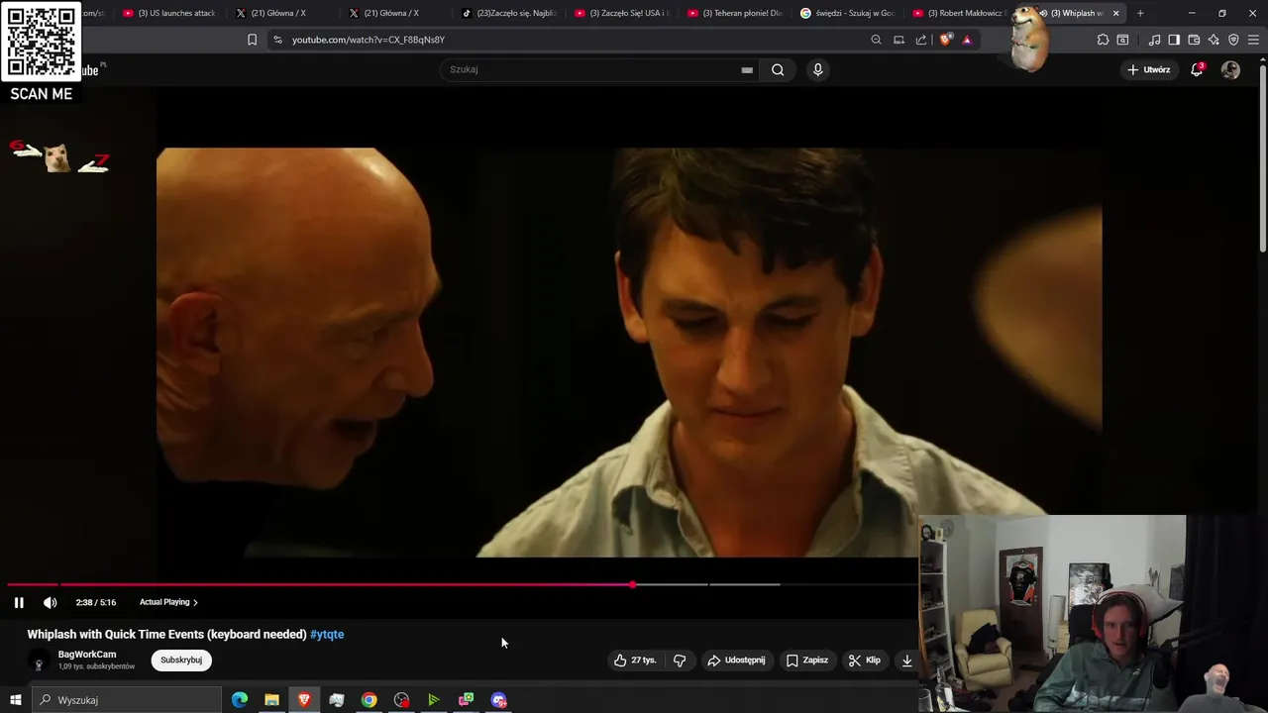Click the browser address bar URL
This screenshot has width=1268, height=713.
point(369,40)
